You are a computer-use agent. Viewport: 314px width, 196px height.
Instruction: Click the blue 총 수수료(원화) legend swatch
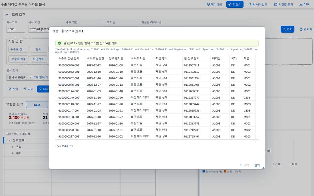tap(204, 171)
